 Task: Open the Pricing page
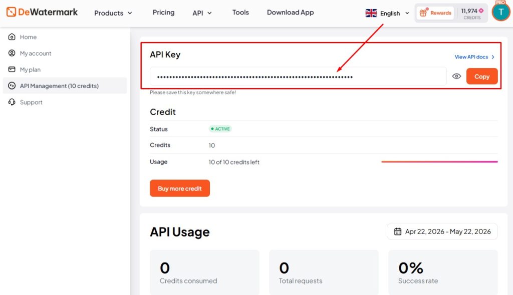(x=163, y=12)
